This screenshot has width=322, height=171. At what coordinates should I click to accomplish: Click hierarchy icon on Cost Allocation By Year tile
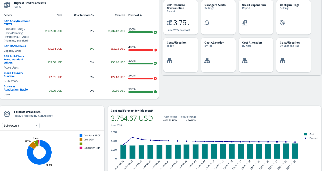(x=245, y=60)
